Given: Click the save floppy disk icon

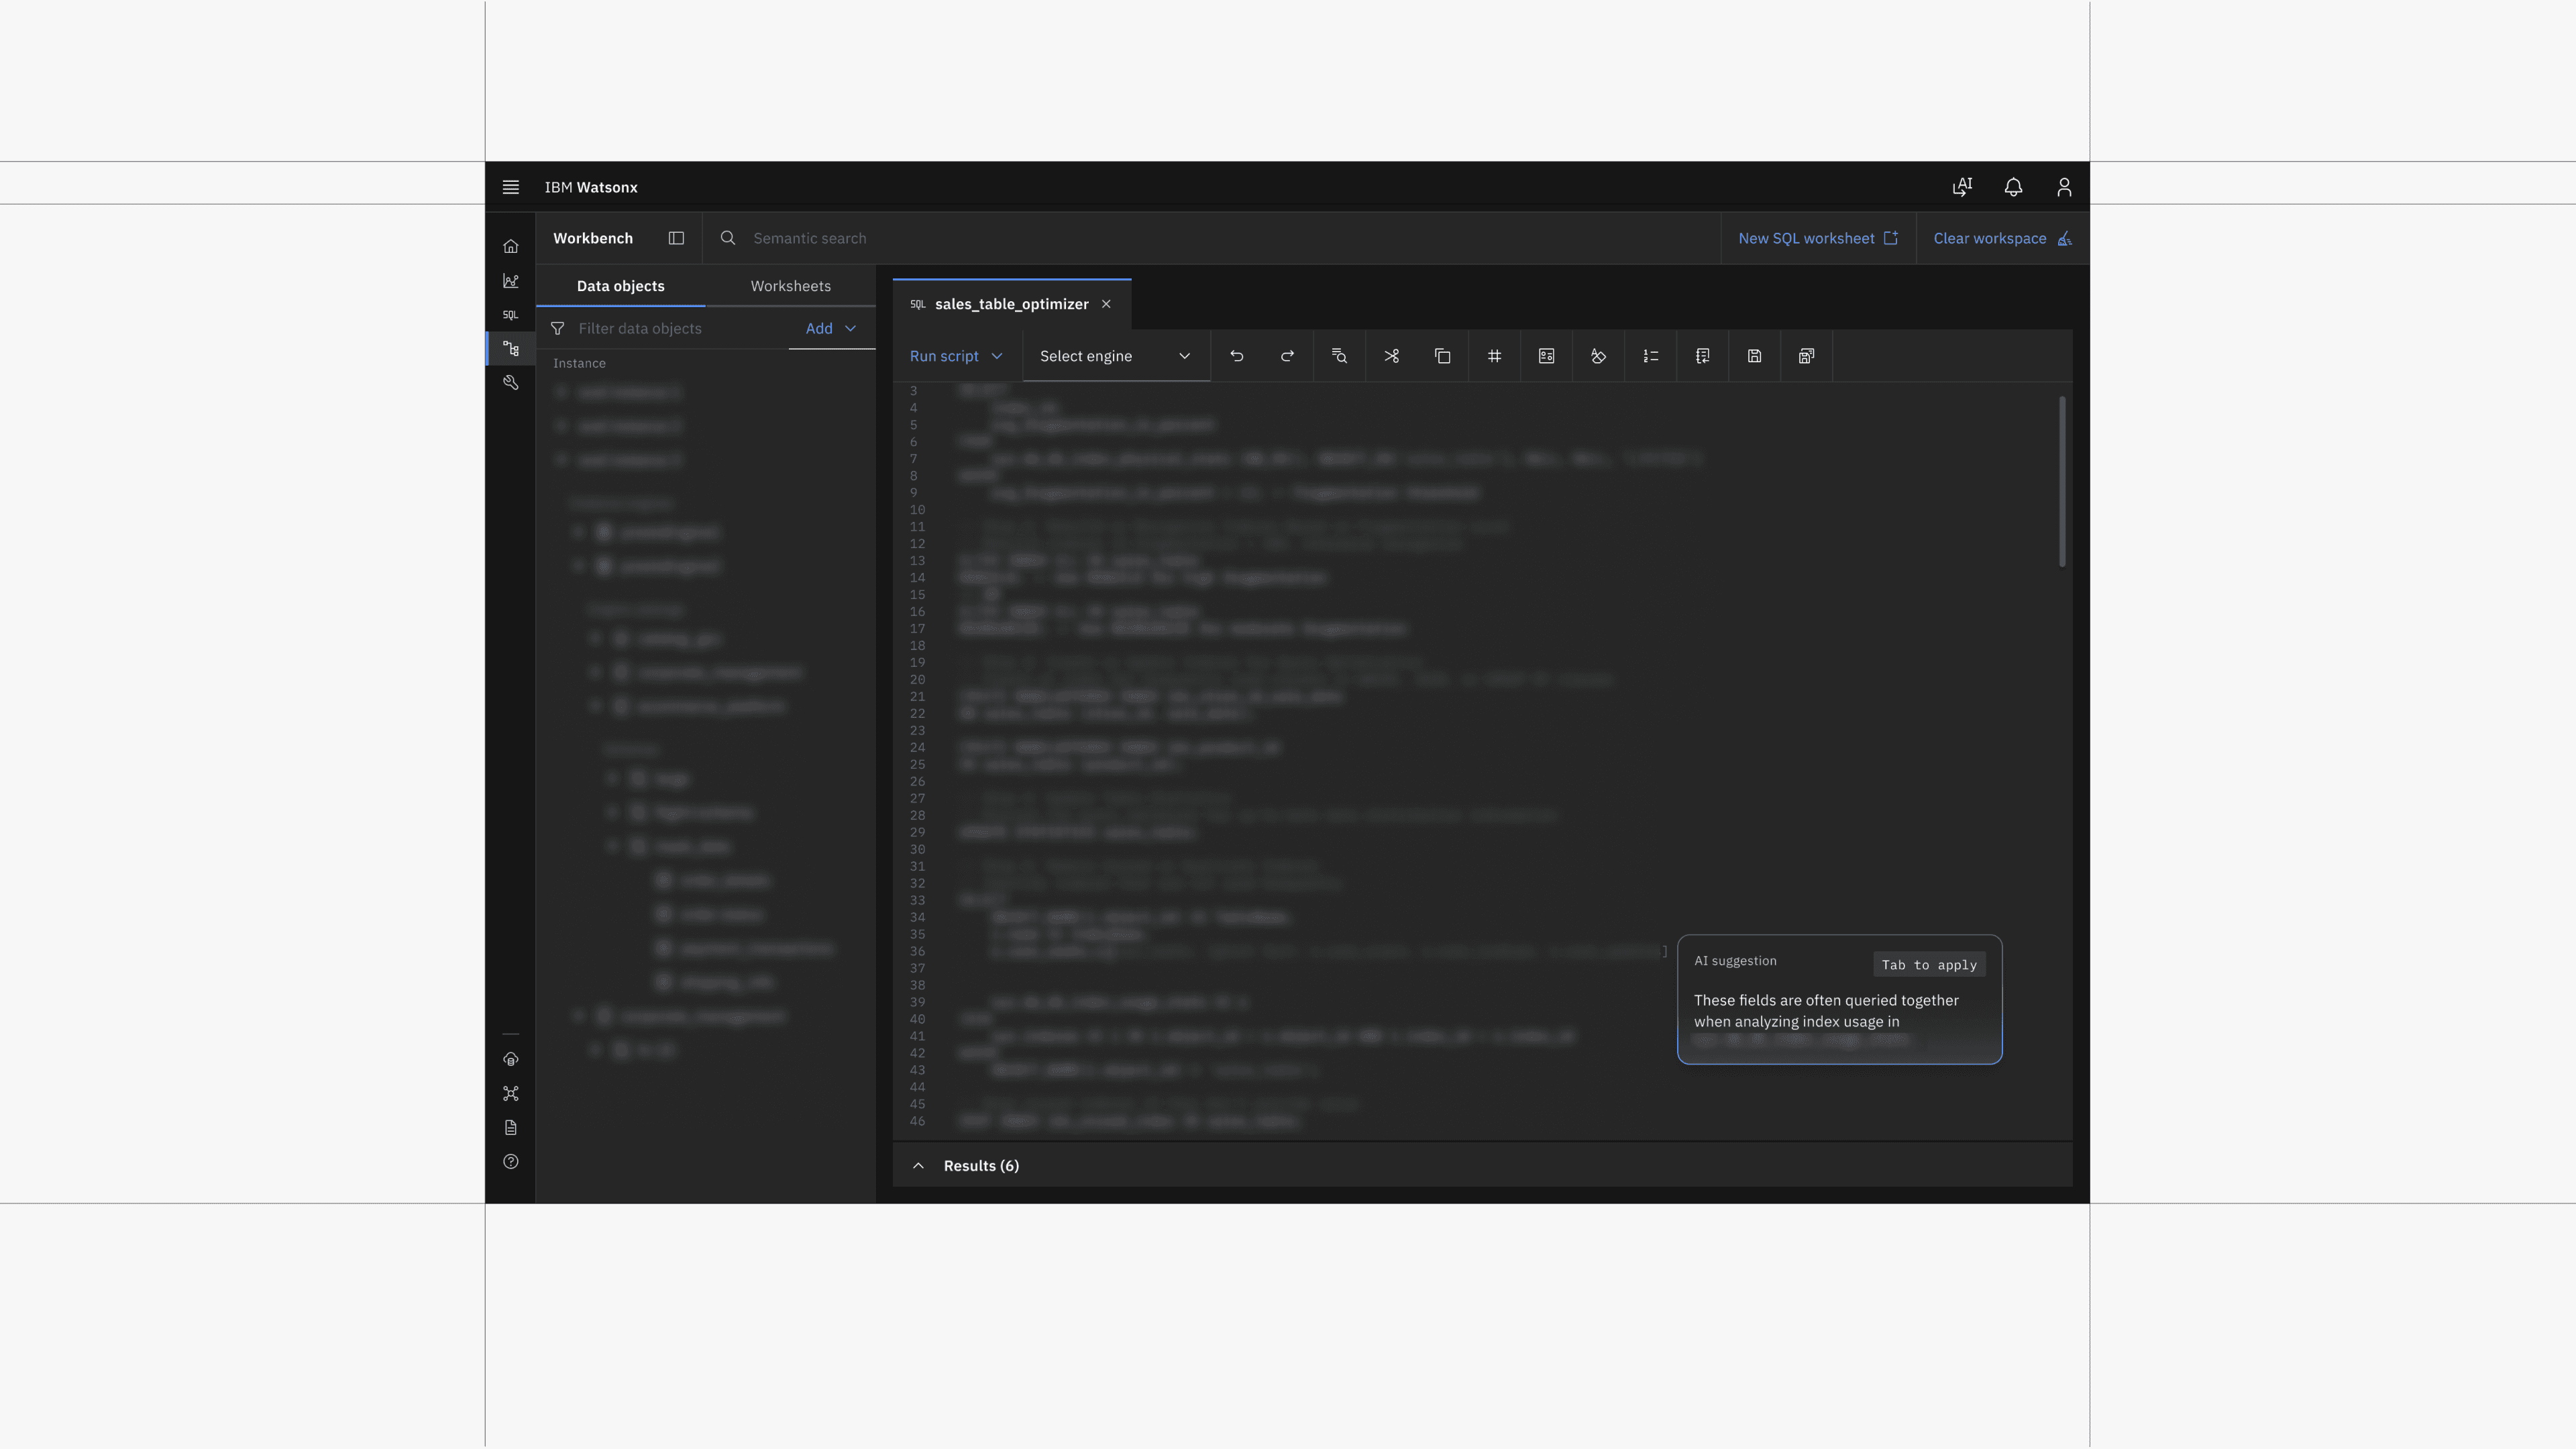Looking at the screenshot, I should [x=1755, y=356].
